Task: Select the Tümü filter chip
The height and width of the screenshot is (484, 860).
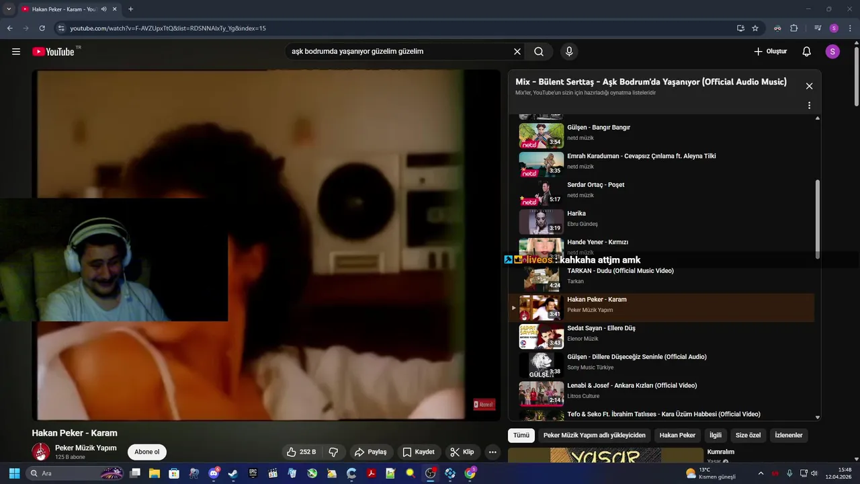Action: (521, 435)
